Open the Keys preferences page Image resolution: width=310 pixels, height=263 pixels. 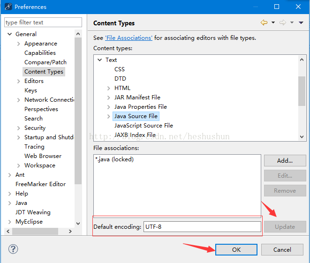pyautogui.click(x=30, y=90)
